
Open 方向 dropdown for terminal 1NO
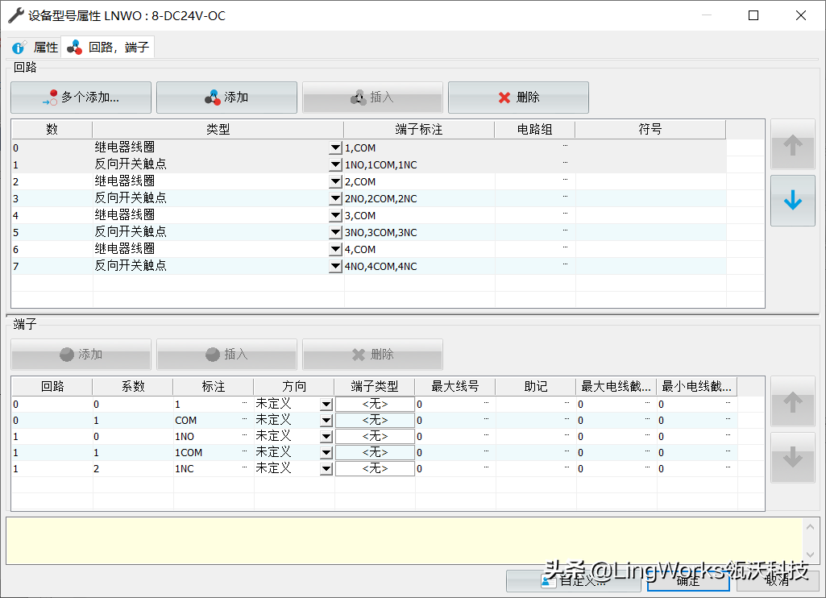point(326,437)
